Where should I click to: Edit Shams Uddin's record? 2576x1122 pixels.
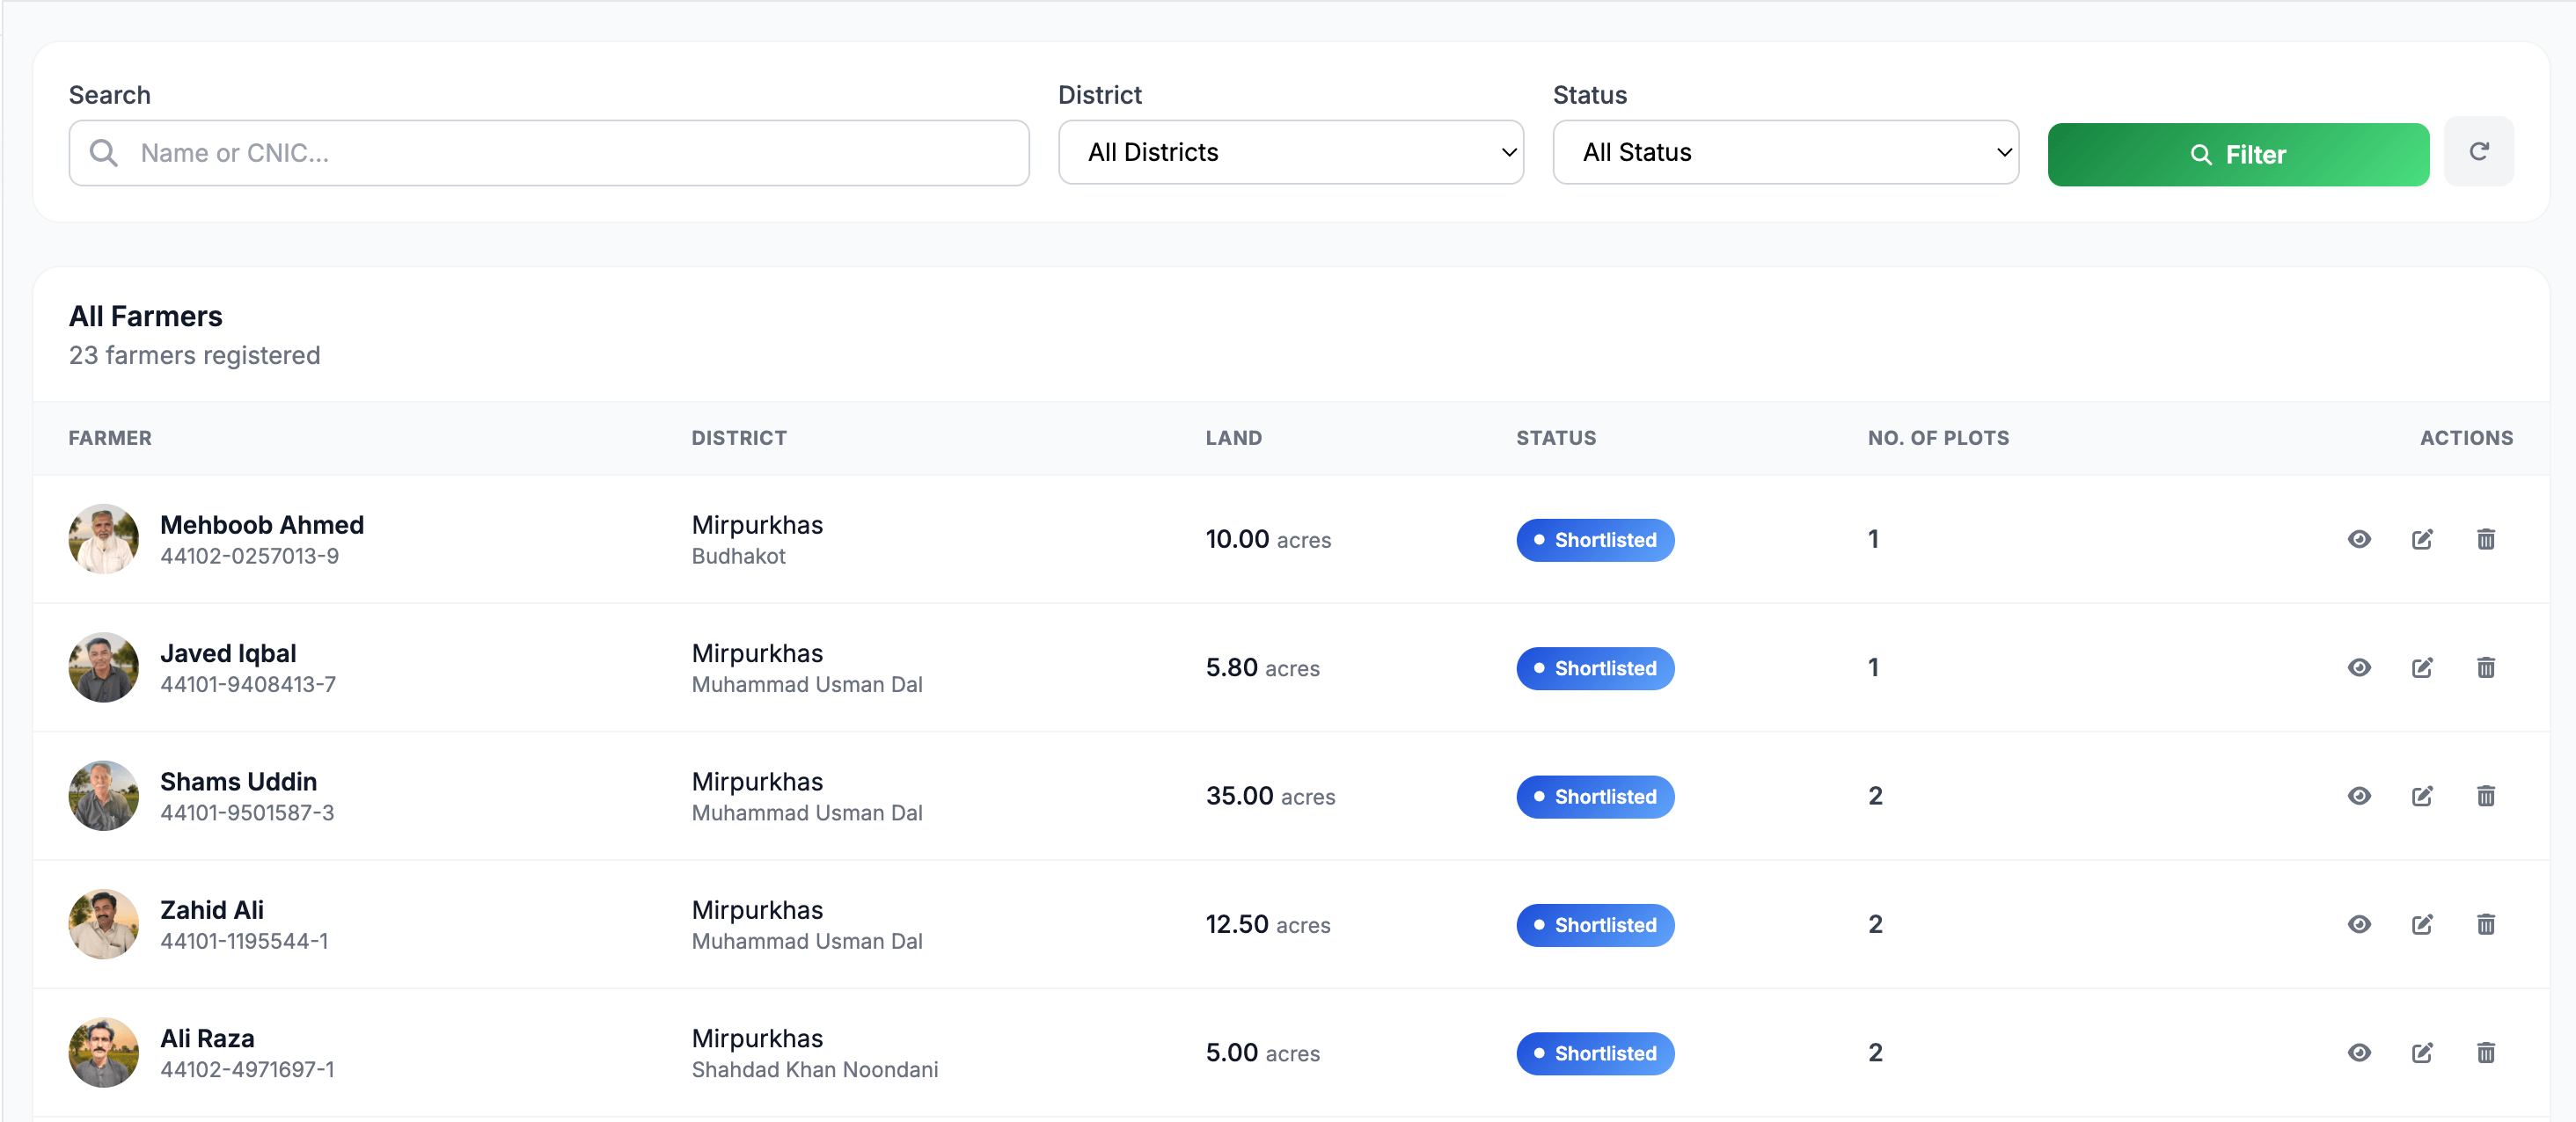click(2422, 797)
